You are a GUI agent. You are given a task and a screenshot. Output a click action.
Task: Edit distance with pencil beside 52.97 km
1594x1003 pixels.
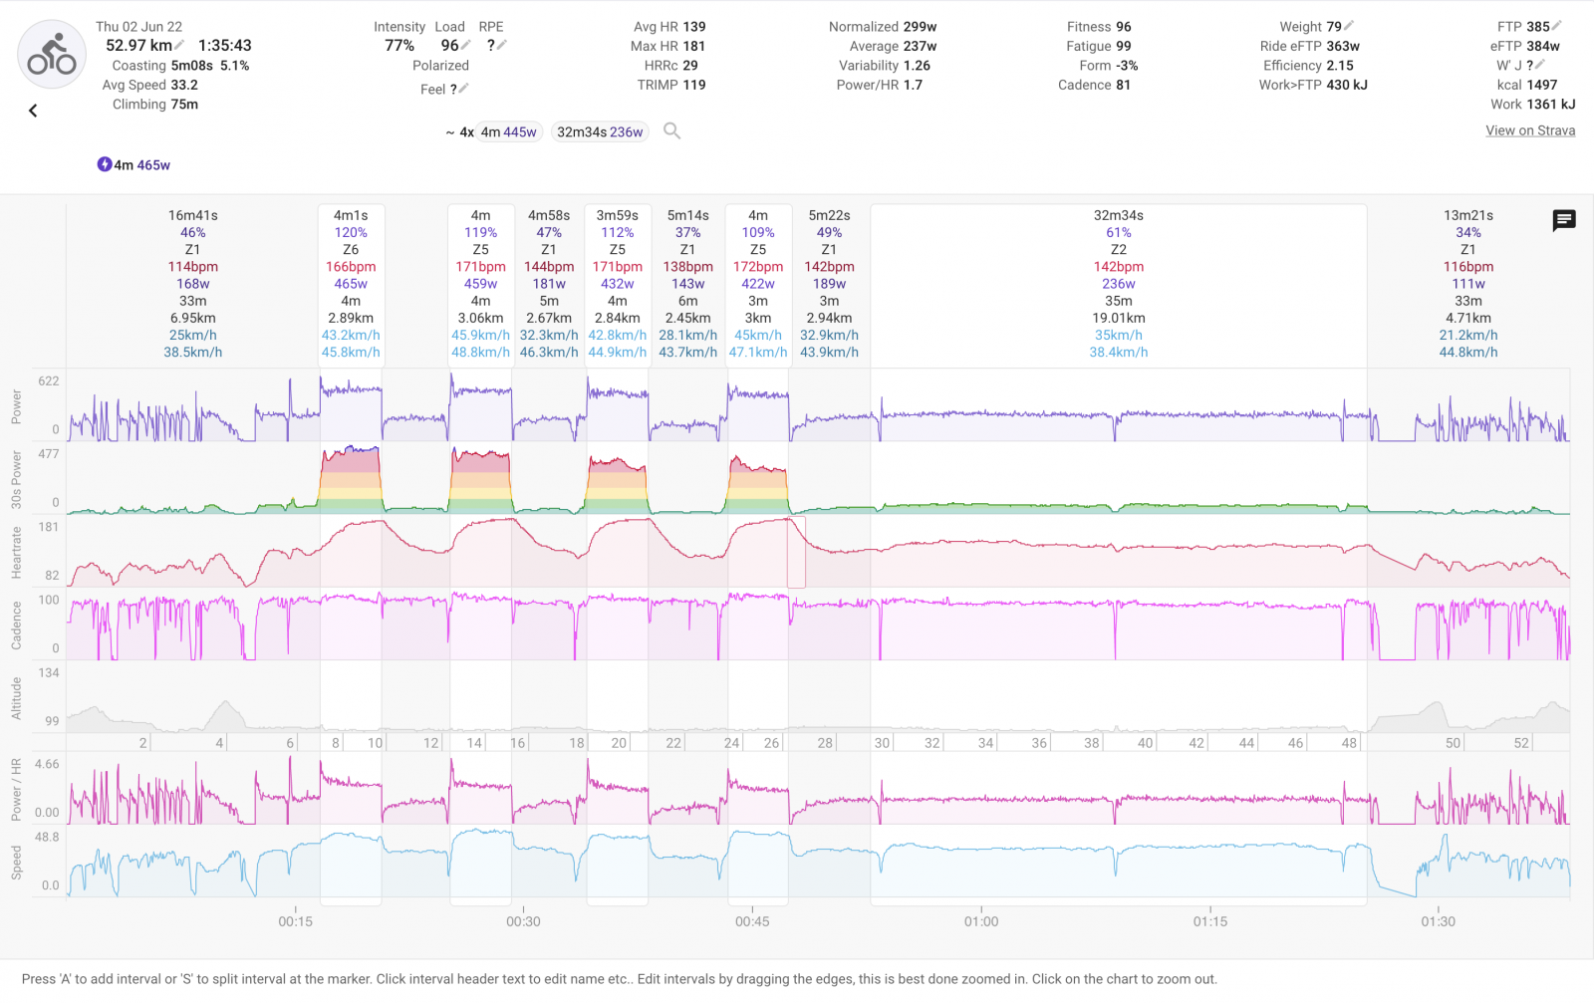point(179,45)
